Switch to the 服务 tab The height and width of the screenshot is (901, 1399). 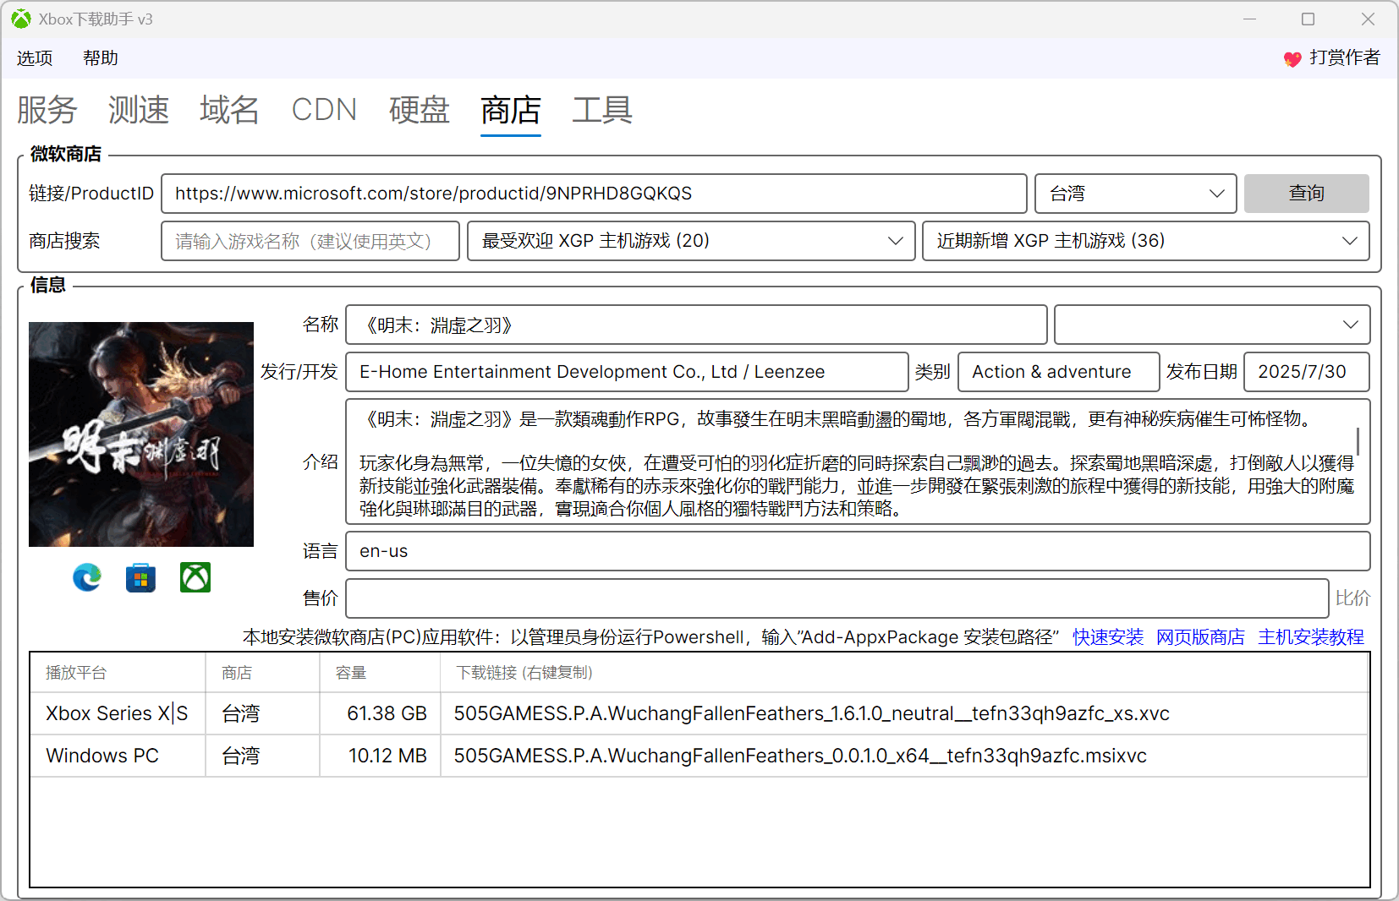tap(47, 110)
